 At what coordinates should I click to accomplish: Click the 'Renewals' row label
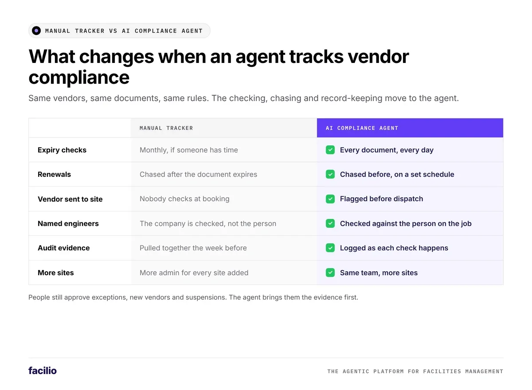(54, 175)
